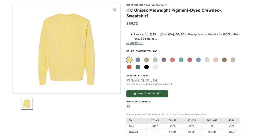Pick the maroon color swatch
Image resolution: width=257 pixels, height=137 pixels.
tap(190, 60)
